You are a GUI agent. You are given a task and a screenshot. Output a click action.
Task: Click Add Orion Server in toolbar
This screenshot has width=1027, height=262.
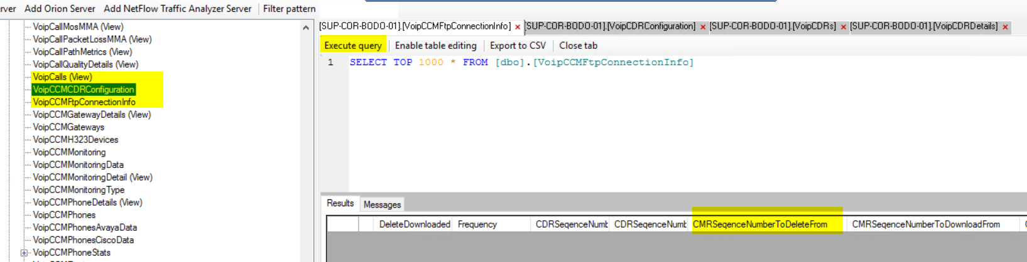[x=60, y=9]
